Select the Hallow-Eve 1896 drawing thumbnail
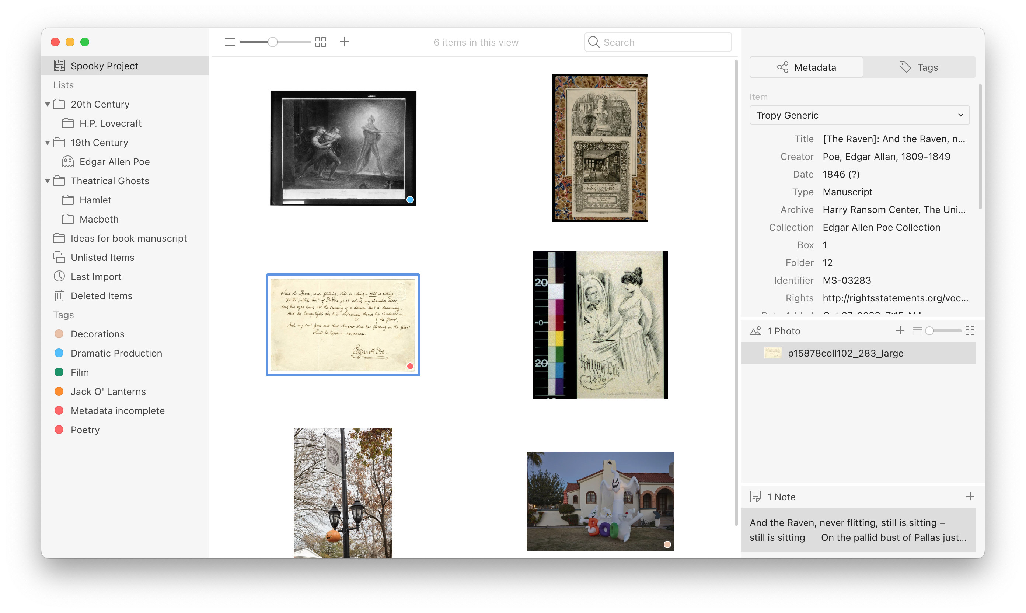 tap(600, 325)
